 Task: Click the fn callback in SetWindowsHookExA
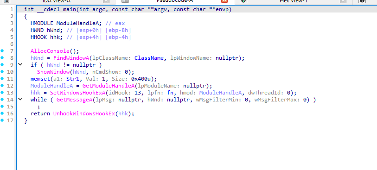[x=170, y=93]
